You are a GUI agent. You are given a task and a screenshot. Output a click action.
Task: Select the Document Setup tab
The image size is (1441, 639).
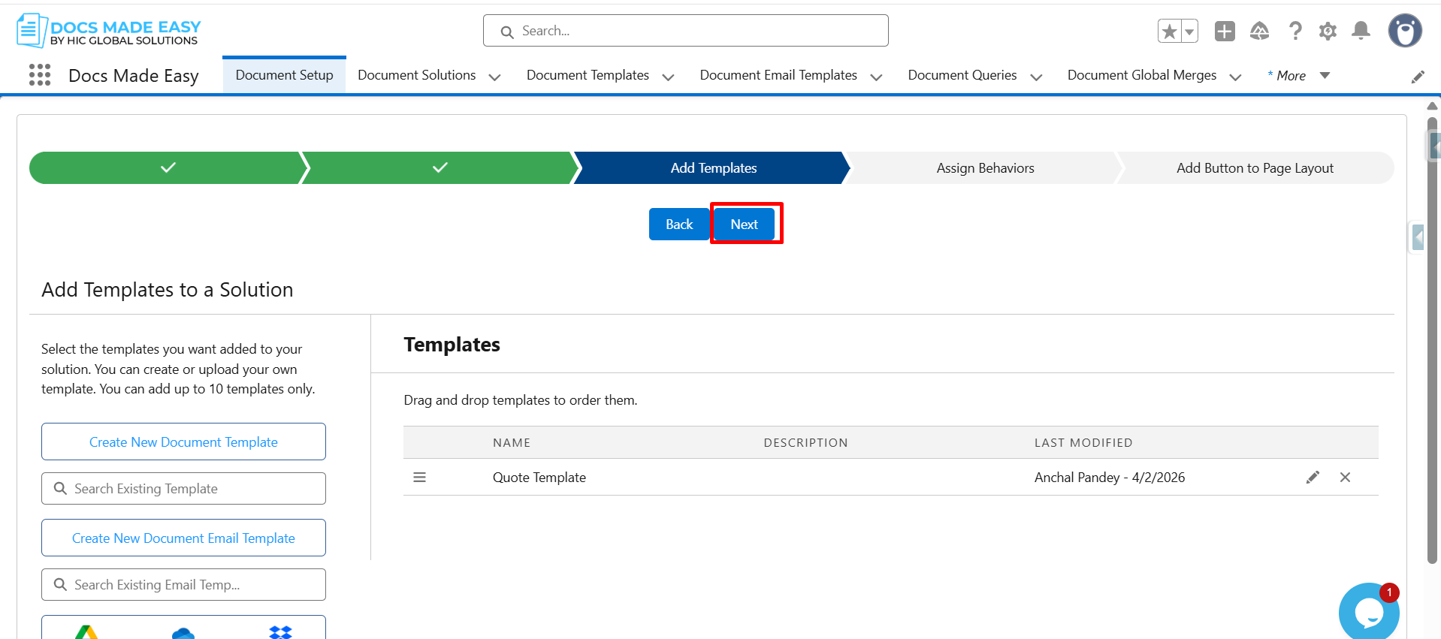pyautogui.click(x=284, y=75)
